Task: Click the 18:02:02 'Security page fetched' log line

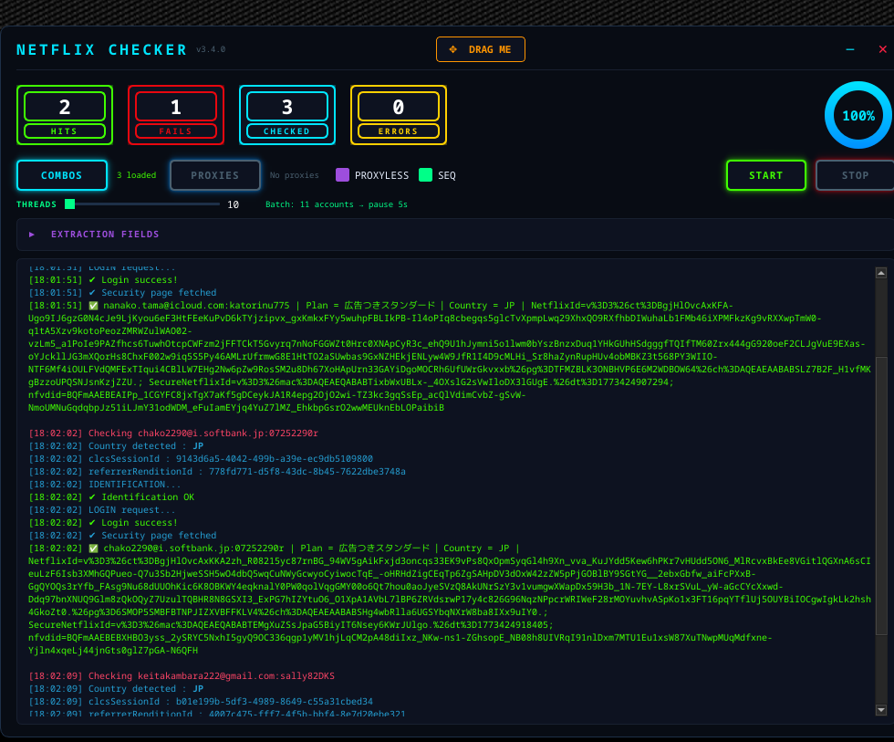Action: [x=122, y=536]
